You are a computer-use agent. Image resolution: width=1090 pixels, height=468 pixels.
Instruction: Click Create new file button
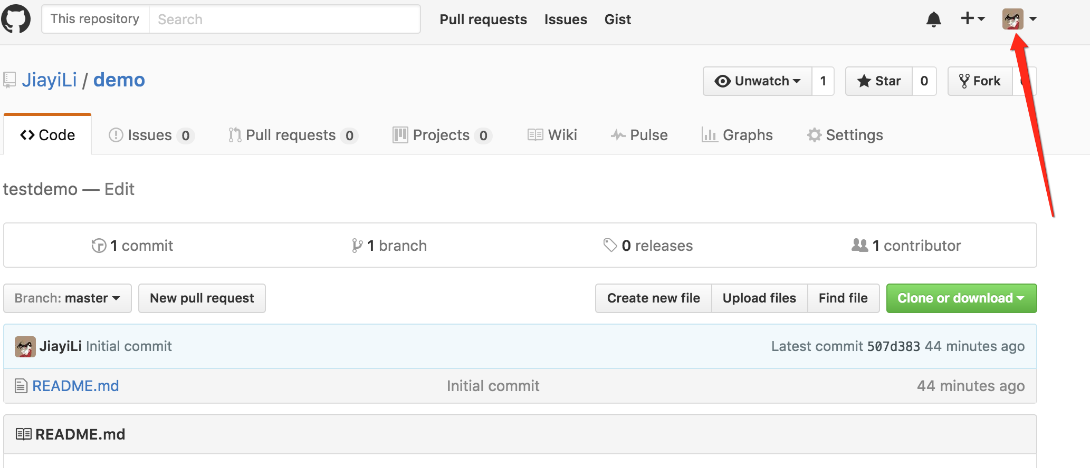(x=654, y=298)
